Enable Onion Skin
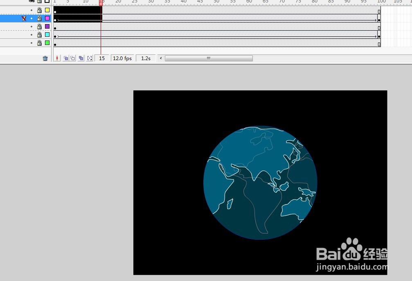Screen dimensions: 412x281 tap(66, 58)
